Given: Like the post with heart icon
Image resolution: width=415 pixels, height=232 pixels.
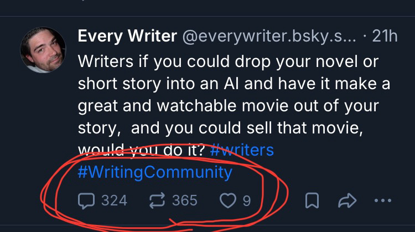Looking at the screenshot, I should 227,200.
